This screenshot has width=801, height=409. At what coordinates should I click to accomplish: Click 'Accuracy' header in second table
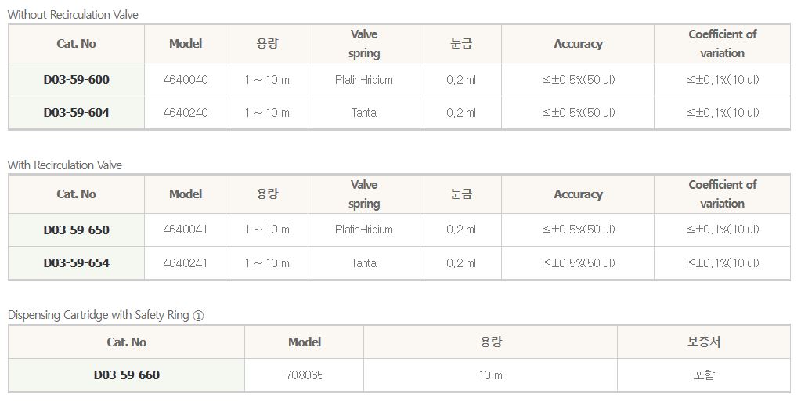tap(578, 194)
